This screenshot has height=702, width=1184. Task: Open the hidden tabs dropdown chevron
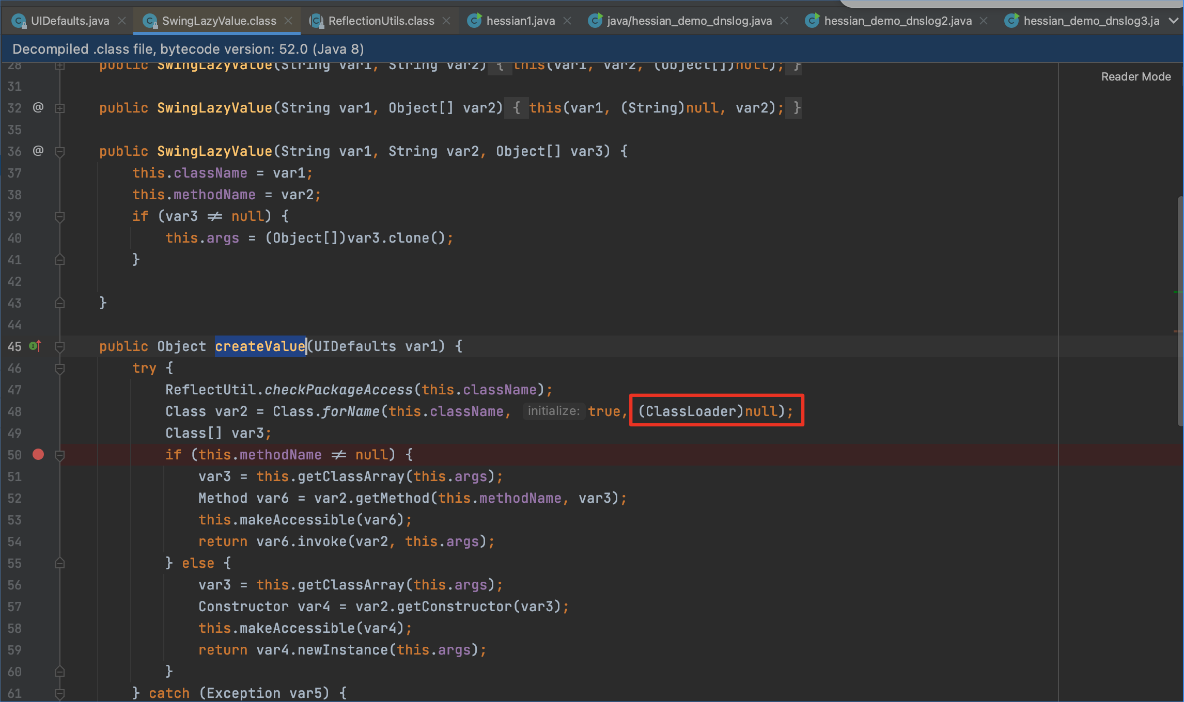click(x=1173, y=21)
